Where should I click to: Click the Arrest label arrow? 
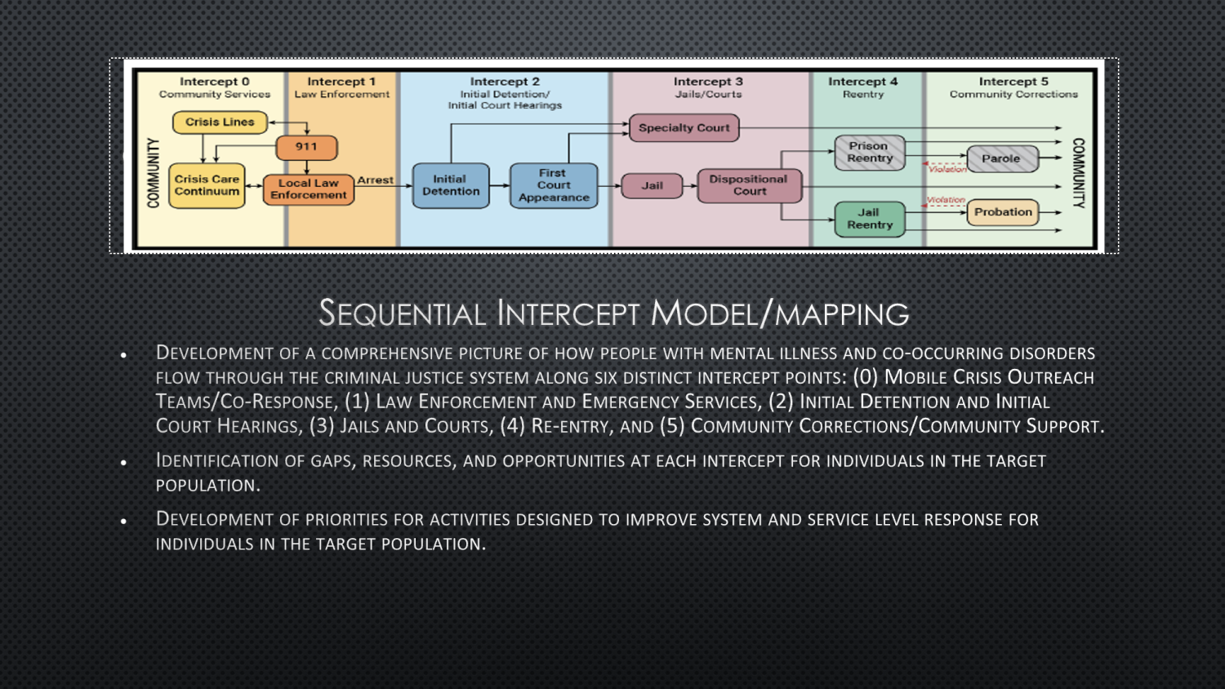pos(376,180)
